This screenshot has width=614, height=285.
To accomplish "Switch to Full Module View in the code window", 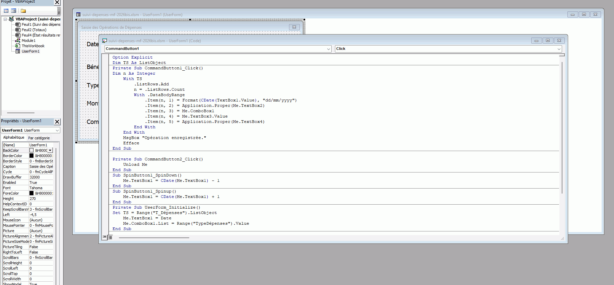I will (110, 237).
